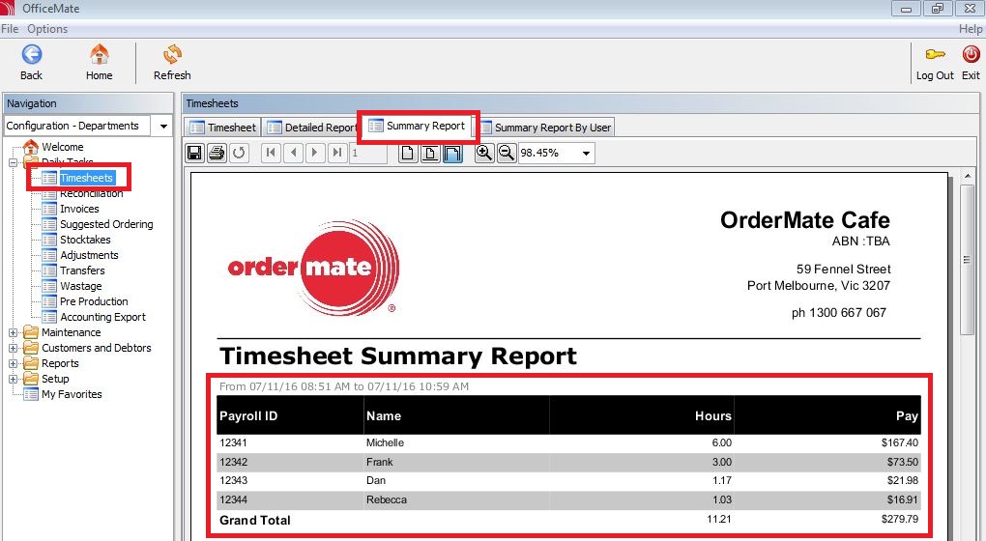
Task: Expand the Reports tree node
Action: click(13, 363)
